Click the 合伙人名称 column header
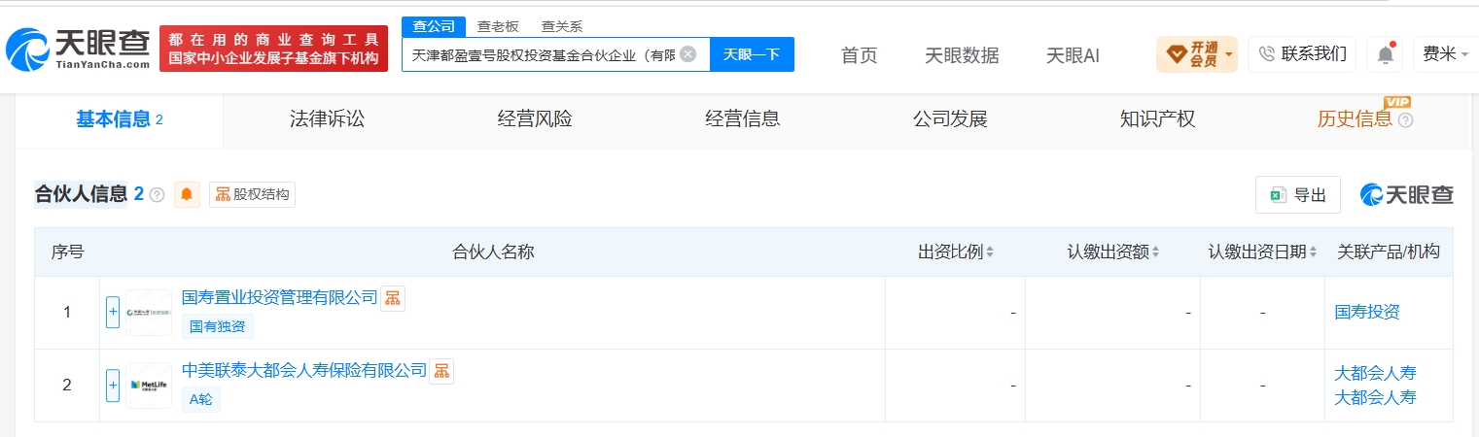The height and width of the screenshot is (437, 1479). 493,252
